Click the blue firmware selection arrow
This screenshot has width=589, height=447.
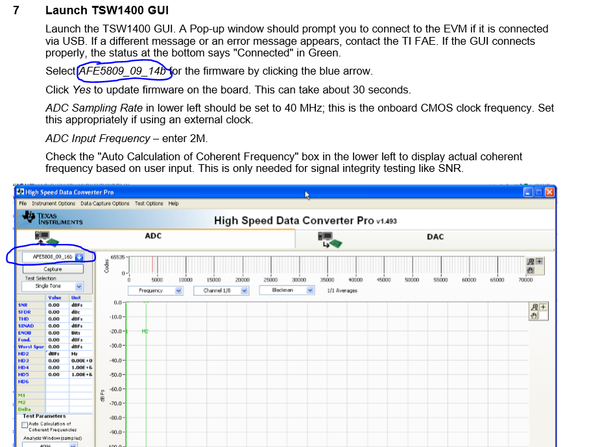(79, 257)
